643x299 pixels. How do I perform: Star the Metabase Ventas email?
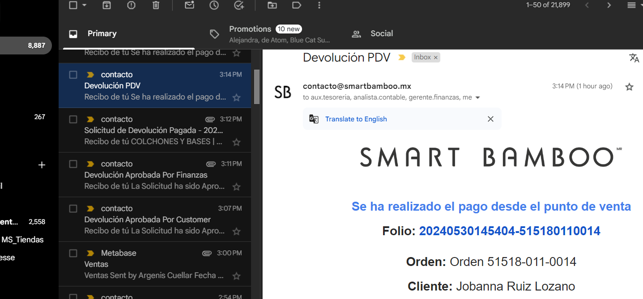(x=237, y=276)
